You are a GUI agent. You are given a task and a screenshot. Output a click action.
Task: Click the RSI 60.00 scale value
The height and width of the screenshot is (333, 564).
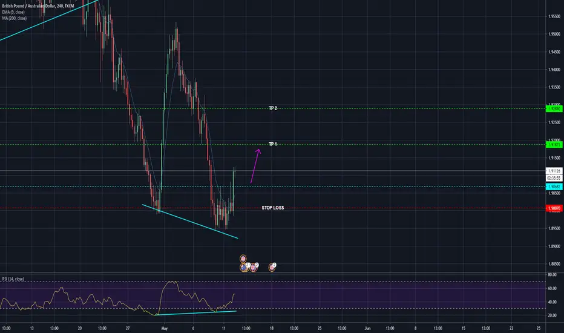[552, 288]
